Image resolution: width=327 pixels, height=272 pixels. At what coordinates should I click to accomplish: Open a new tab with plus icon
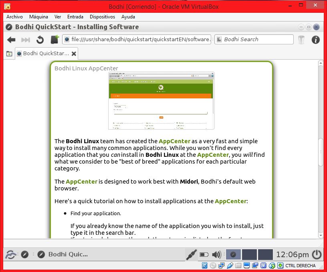pyautogui.click(x=9, y=54)
